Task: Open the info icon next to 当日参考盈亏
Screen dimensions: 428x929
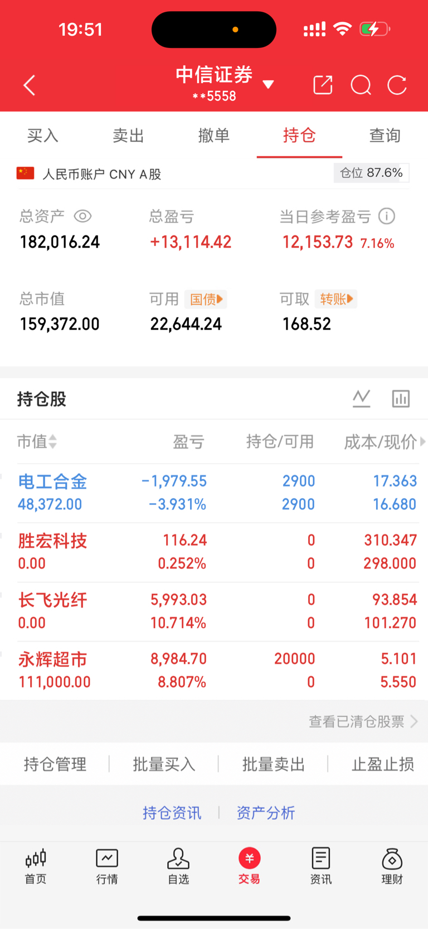Action: tap(386, 216)
